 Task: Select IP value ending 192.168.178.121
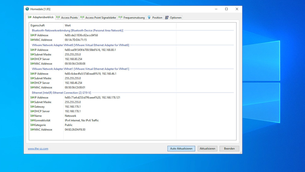coord(92,98)
